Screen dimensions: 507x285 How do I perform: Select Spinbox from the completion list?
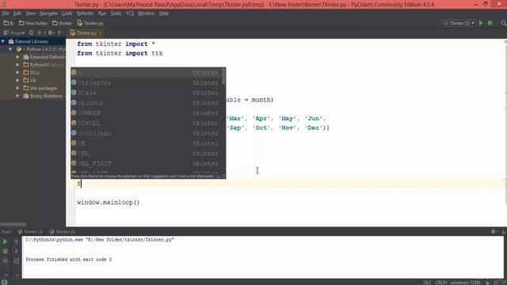point(148,103)
